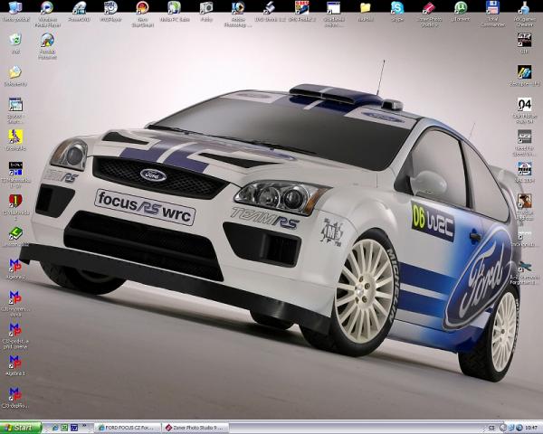Switch to Zoner Photo Studio taskbar window
The height and width of the screenshot is (434, 543).
point(195,427)
